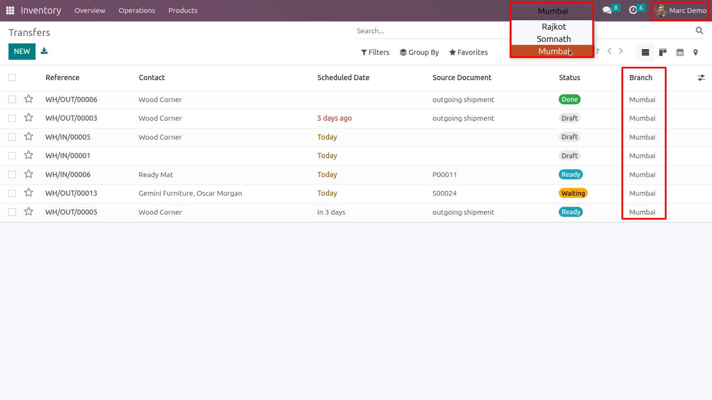This screenshot has width=712, height=400.
Task: Star the WH/OUT/00003 transfer
Action: (28, 118)
